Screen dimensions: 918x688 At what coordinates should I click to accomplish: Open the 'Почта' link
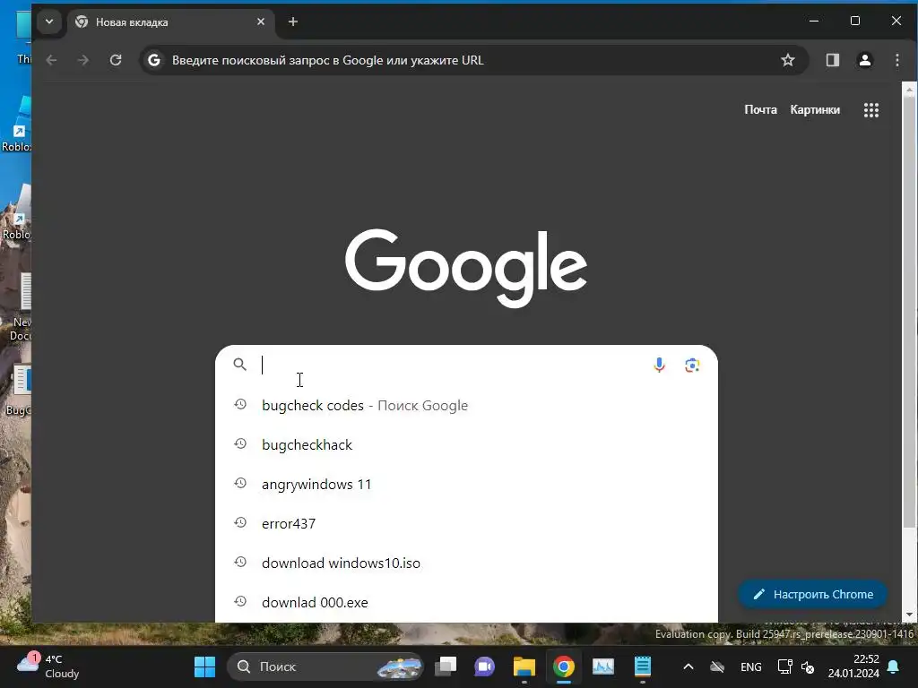click(760, 109)
